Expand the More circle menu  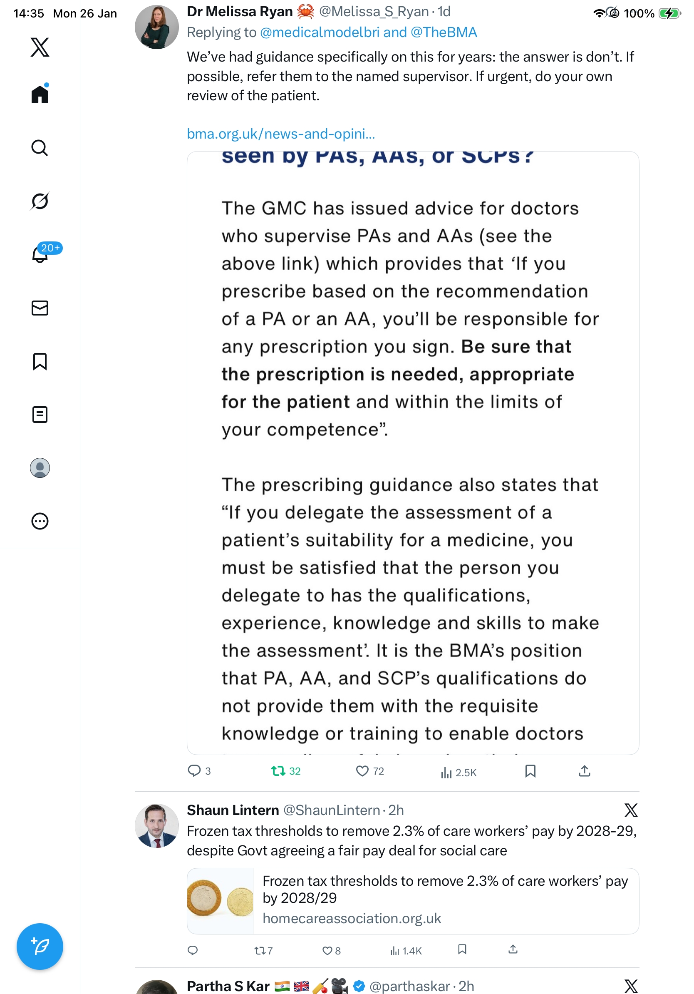[40, 521]
